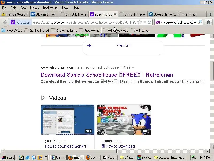
Task: Reload the page with the refresh icon
Action: pos(150,22)
